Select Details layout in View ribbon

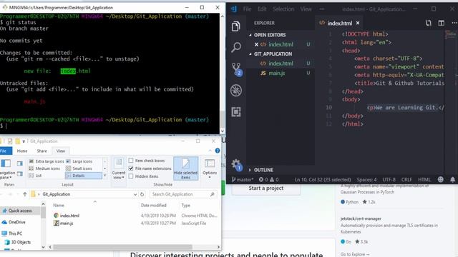pyautogui.click(x=84, y=176)
